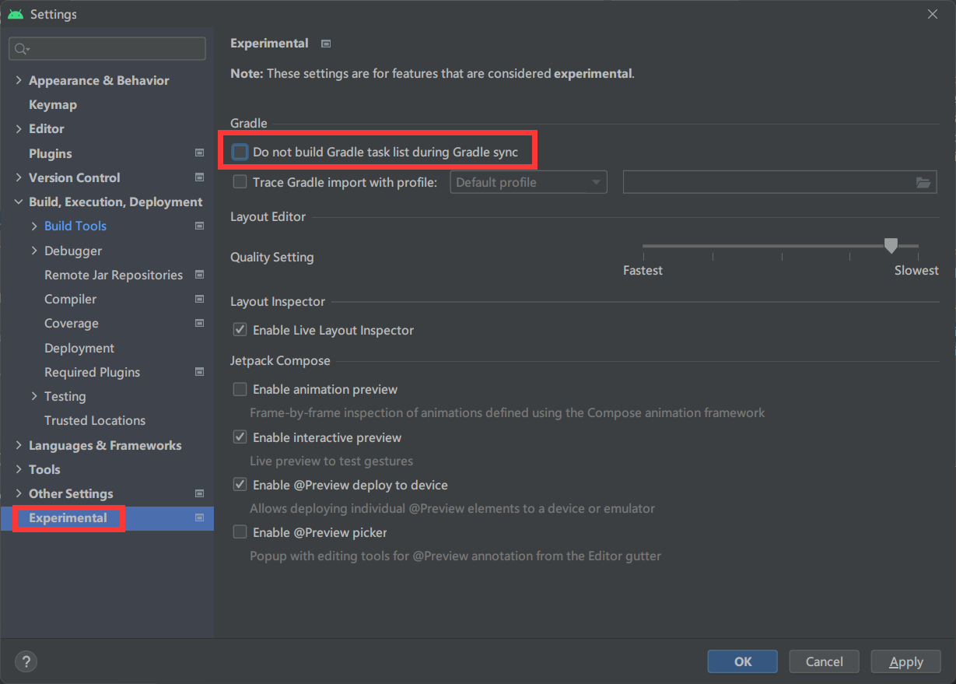Click the settings search field
The width and height of the screenshot is (956, 684).
click(107, 49)
